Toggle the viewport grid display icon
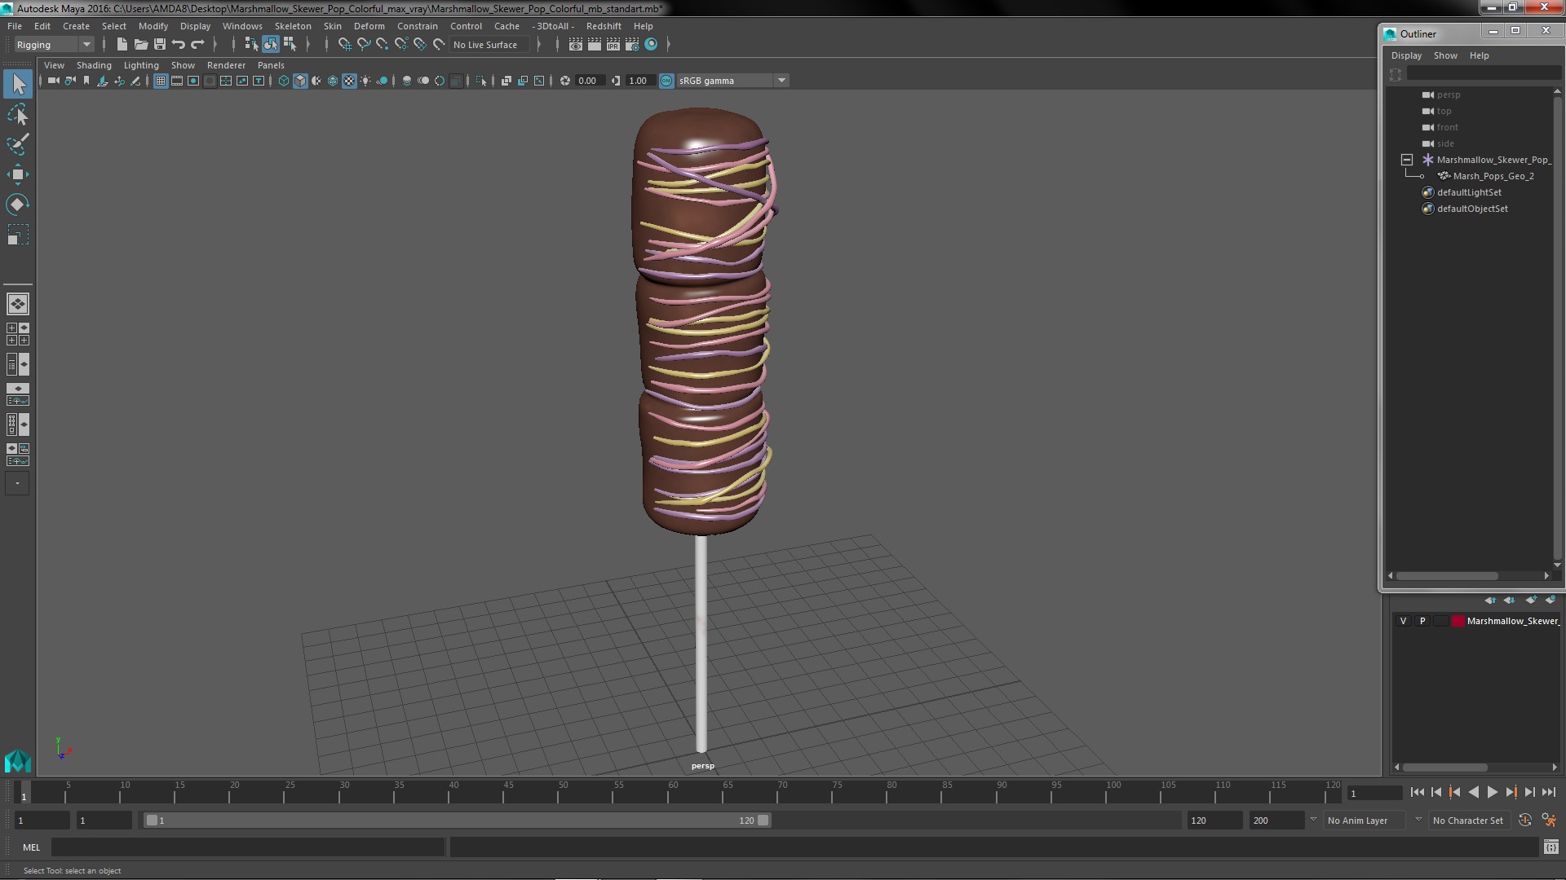Viewport: 1566px width, 880px height. pos(161,81)
